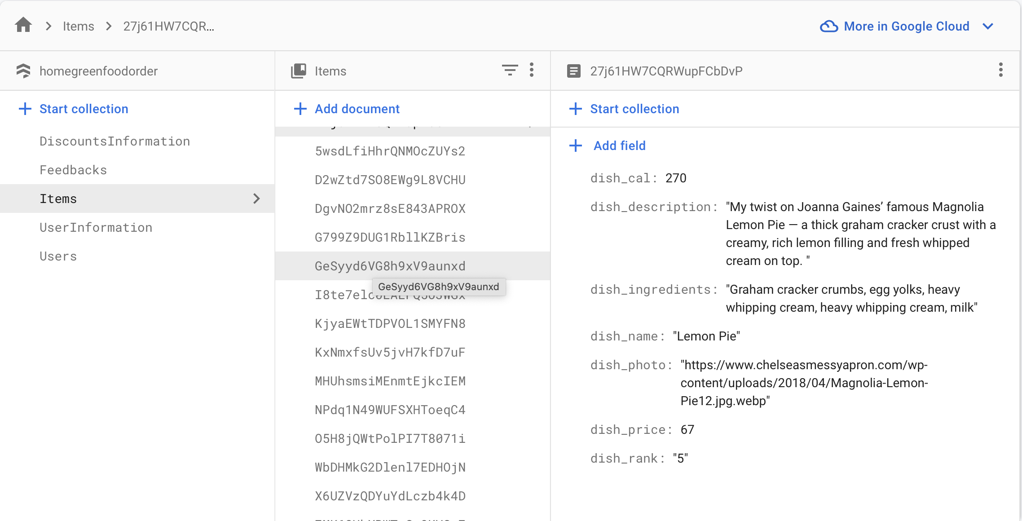Open document GeSyyd6VG8h9xV9aunxd
The width and height of the screenshot is (1022, 521).
coord(390,266)
